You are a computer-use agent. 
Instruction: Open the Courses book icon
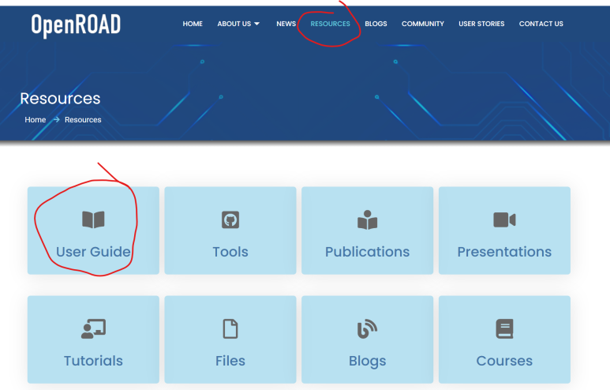pos(504,328)
